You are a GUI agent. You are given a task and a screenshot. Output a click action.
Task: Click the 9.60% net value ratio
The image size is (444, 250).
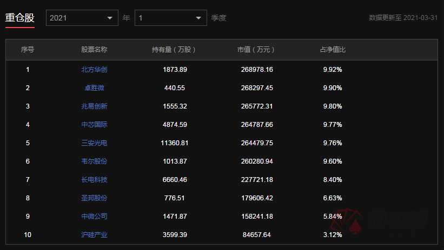click(x=333, y=161)
